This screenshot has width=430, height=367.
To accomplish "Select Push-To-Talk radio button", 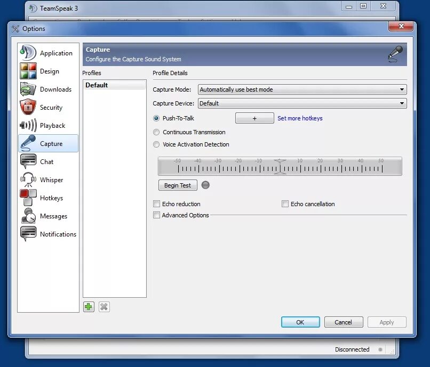I will 156,118.
